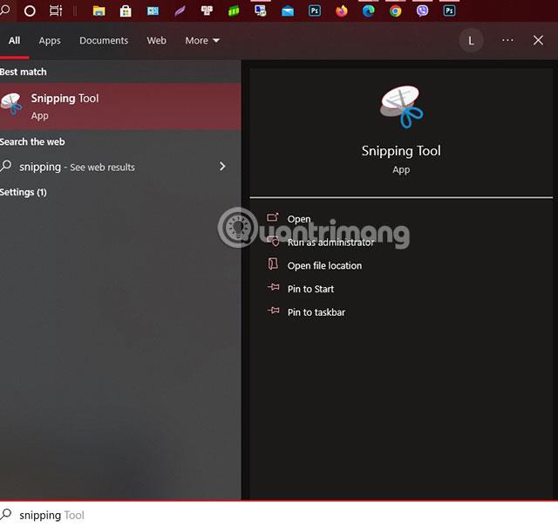Launch Microsoft Store from the taskbar
The width and height of the screenshot is (558, 527).
point(126,11)
